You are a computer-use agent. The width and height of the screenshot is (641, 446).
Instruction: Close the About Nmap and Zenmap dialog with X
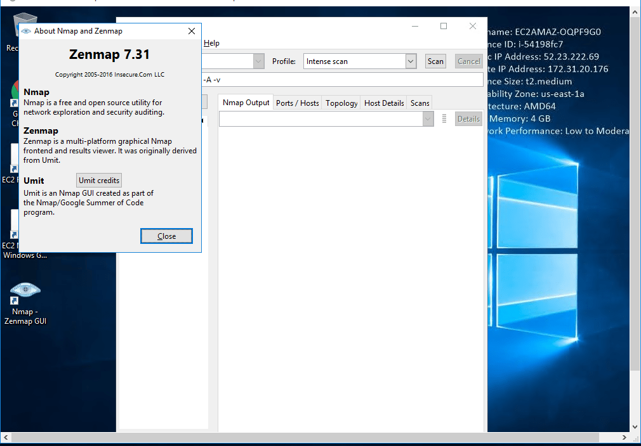click(192, 31)
